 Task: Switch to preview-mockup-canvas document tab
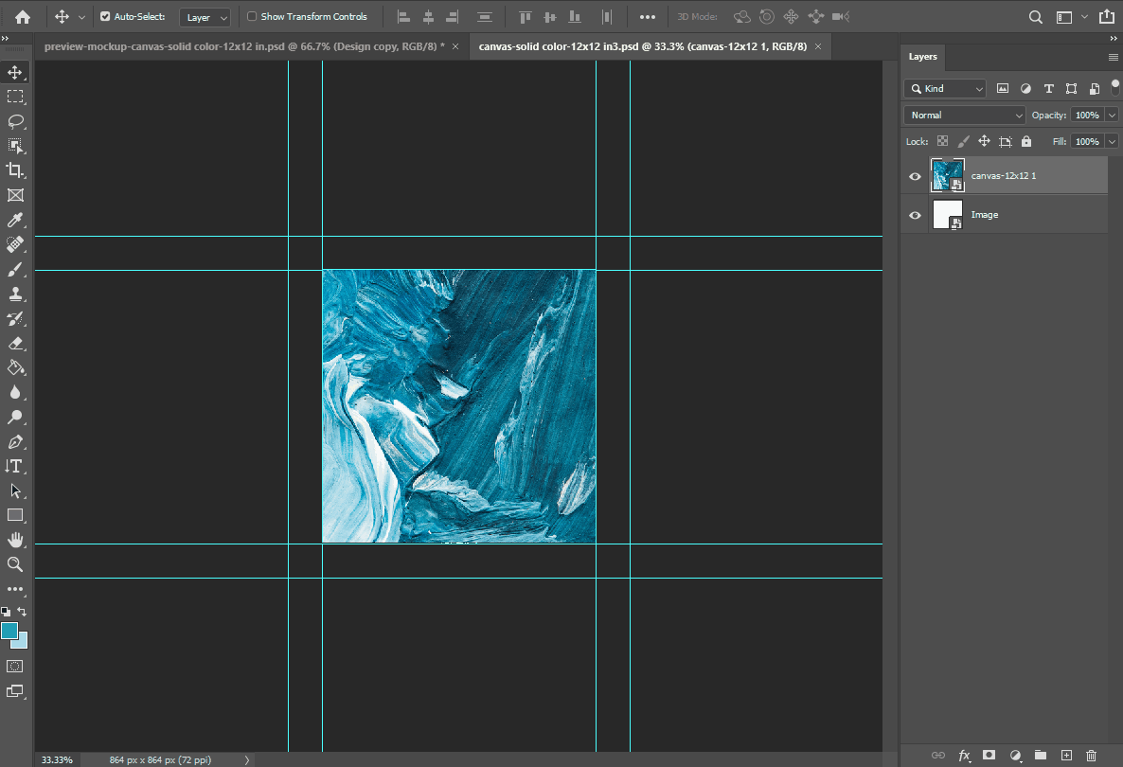(x=244, y=46)
